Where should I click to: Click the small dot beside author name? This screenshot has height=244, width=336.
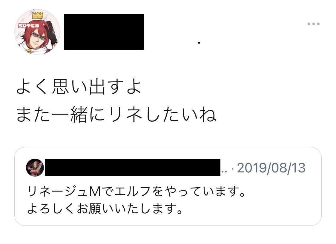(199, 43)
